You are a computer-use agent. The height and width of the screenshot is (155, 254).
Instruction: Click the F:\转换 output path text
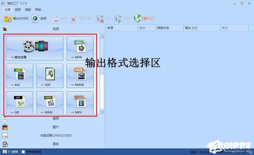[13, 152]
